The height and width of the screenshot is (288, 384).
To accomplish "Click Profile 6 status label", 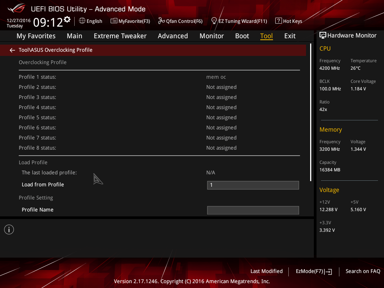I will pos(37,127).
